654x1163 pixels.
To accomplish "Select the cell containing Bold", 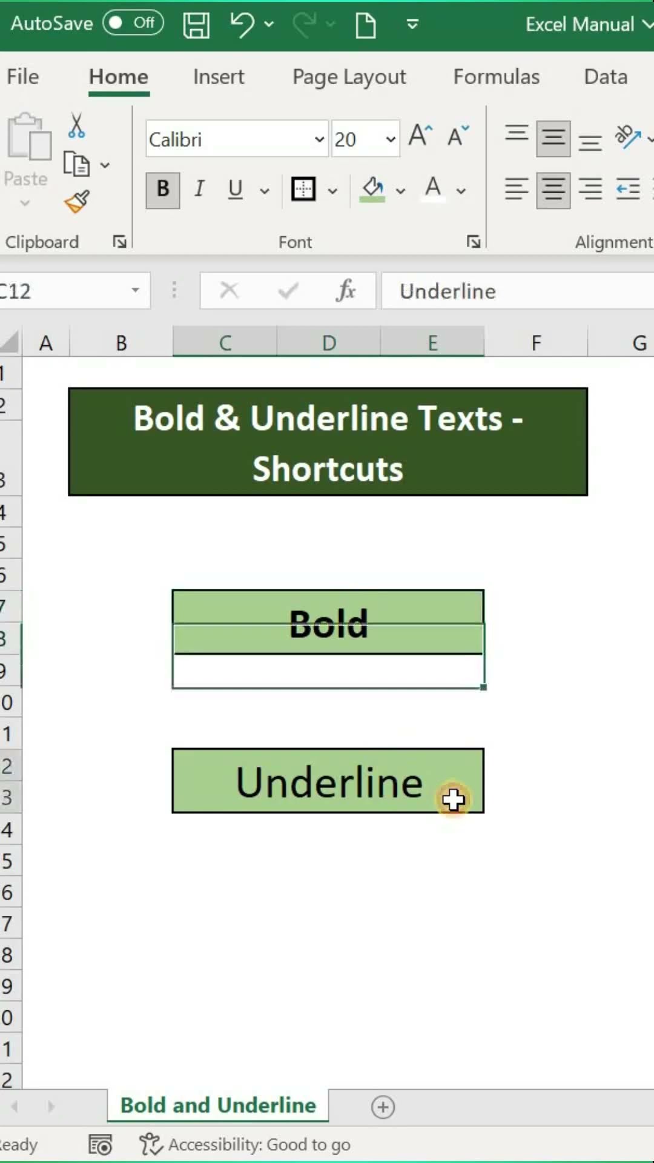I will click(328, 622).
